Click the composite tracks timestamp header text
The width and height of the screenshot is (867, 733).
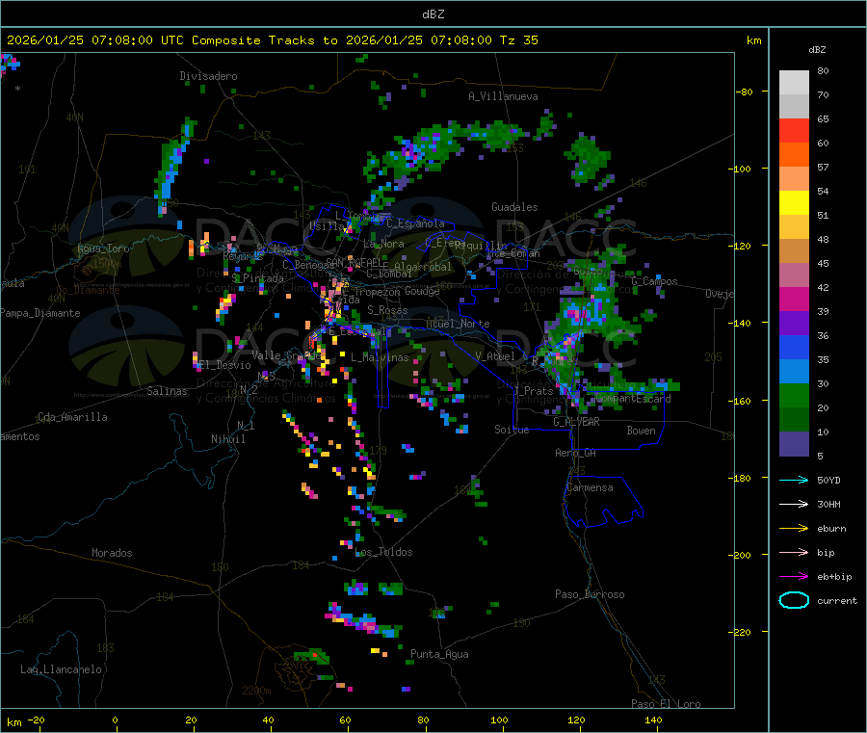tap(272, 40)
